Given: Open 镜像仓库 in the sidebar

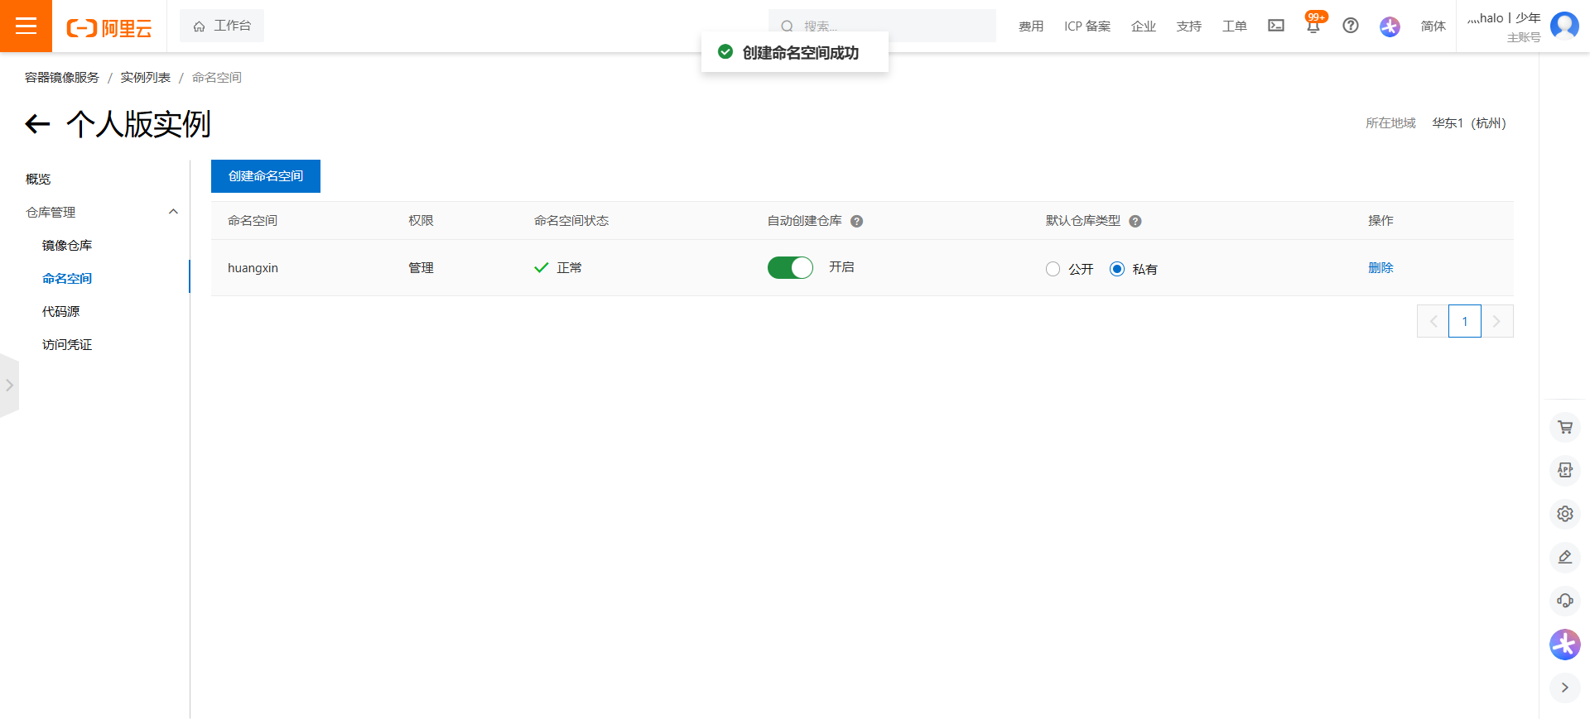Looking at the screenshot, I should [67, 245].
